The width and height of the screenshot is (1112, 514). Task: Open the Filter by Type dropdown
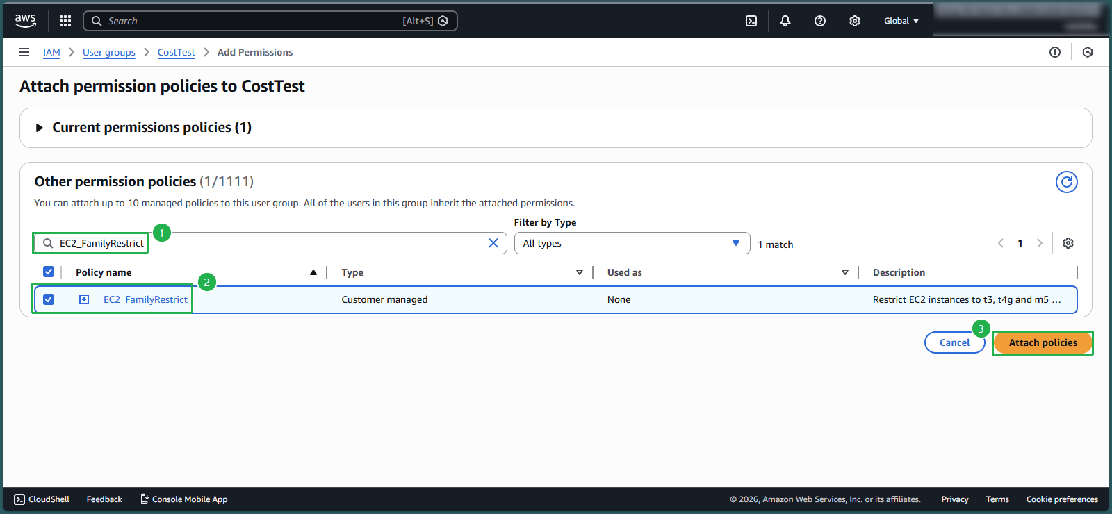pyautogui.click(x=632, y=243)
